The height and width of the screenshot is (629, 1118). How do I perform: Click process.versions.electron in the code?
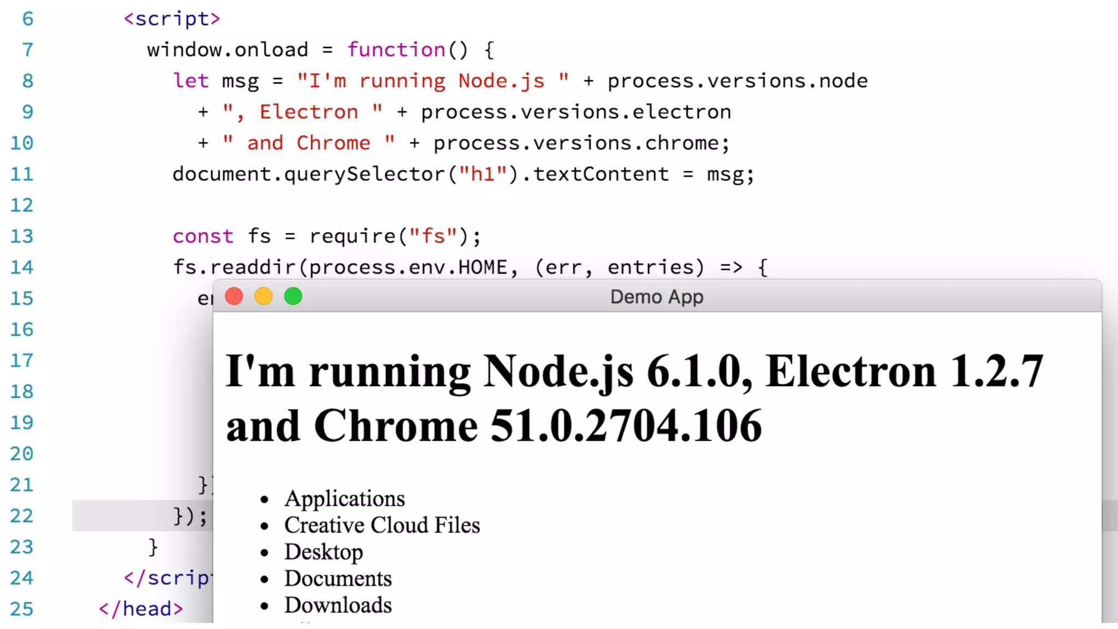click(575, 112)
